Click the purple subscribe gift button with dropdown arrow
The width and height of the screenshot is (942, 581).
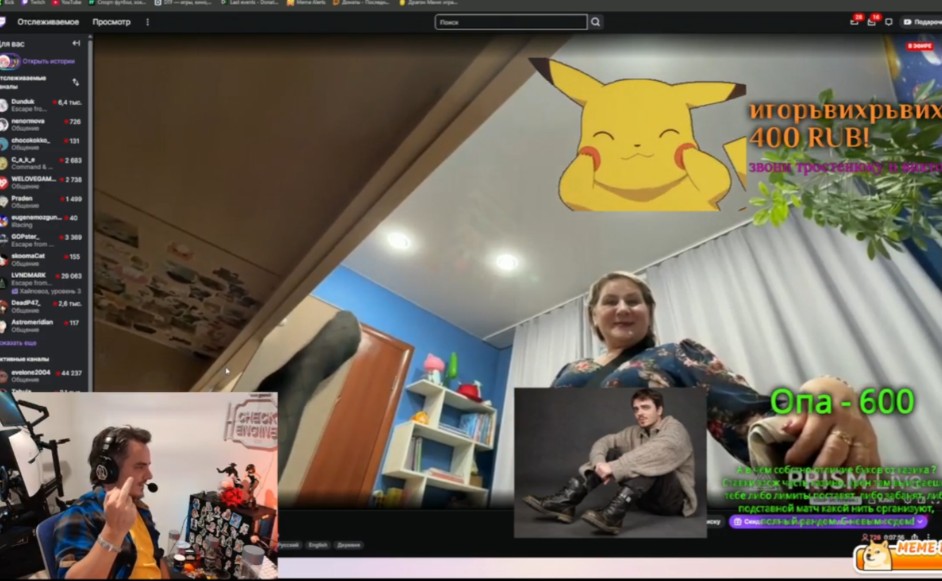tap(828, 521)
